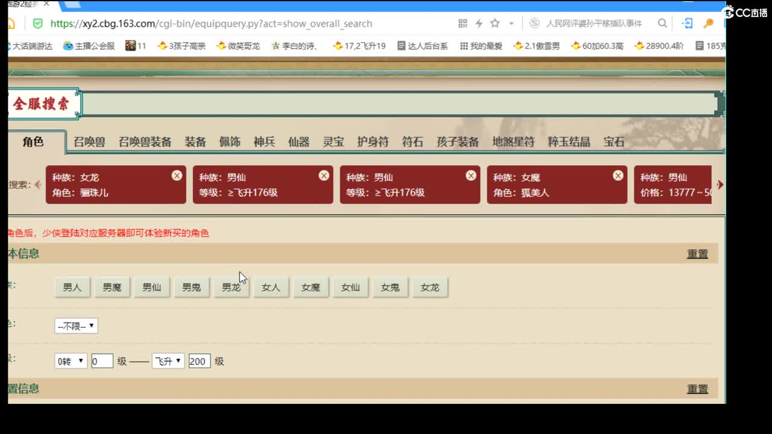Click the lightning speed-mode icon
This screenshot has height=434, width=772.
479,24
